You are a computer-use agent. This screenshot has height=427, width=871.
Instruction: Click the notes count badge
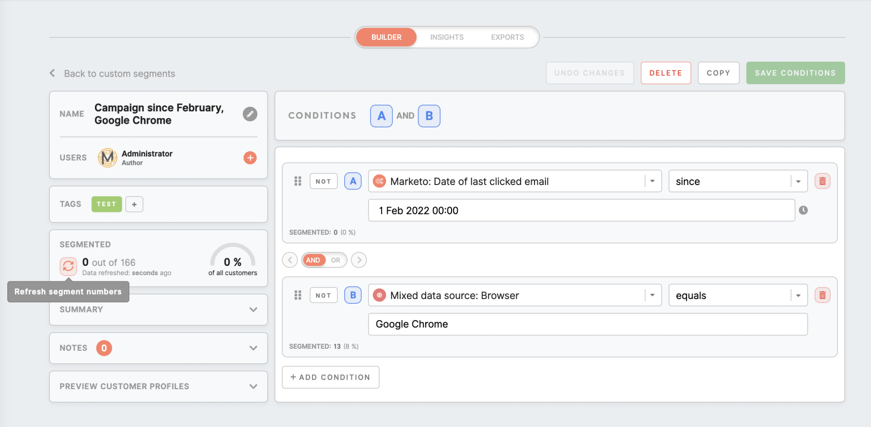point(104,348)
